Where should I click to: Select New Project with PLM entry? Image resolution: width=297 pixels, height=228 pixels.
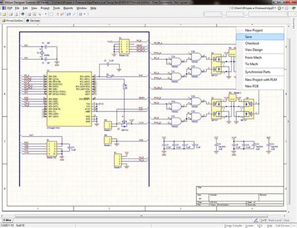coord(261,80)
